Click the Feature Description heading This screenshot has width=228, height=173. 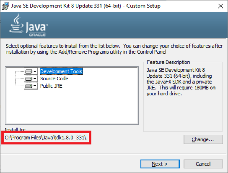(168, 62)
